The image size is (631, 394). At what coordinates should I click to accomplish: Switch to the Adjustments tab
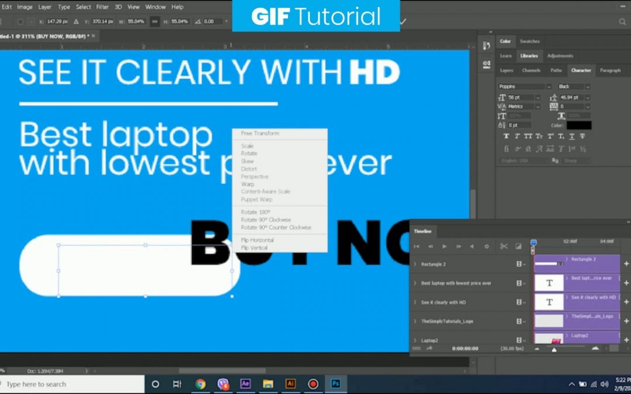pyautogui.click(x=560, y=56)
